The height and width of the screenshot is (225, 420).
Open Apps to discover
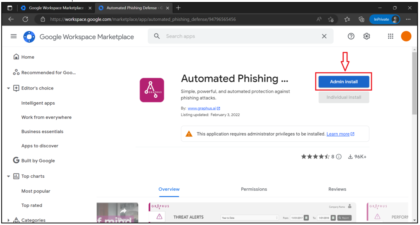[x=40, y=146]
